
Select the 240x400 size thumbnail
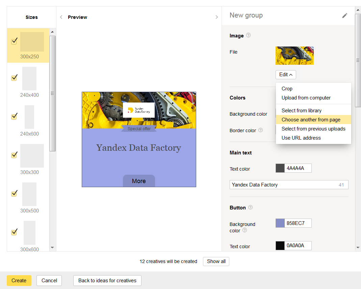[x=29, y=78]
